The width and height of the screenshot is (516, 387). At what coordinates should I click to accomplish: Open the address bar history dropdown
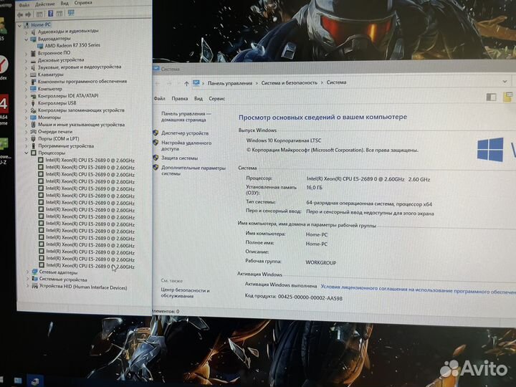505,81
